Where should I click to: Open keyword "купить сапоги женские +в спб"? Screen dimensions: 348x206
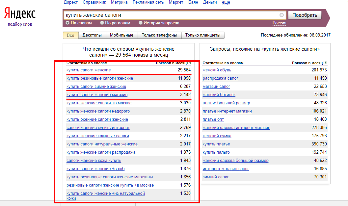(95, 169)
